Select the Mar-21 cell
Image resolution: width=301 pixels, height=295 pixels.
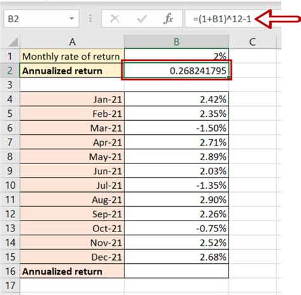click(72, 128)
